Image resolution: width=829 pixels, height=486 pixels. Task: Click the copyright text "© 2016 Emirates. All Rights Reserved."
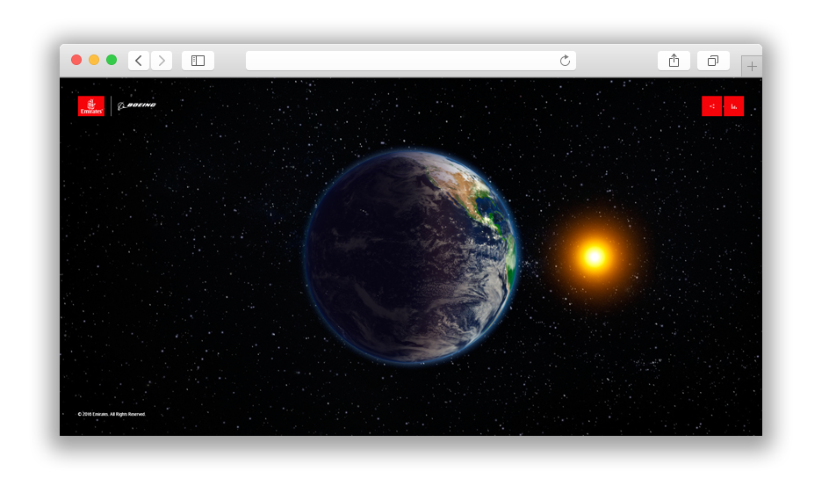112,414
